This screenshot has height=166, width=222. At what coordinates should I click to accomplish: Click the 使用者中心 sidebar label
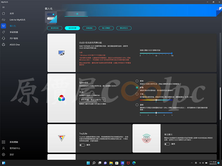click(15, 148)
